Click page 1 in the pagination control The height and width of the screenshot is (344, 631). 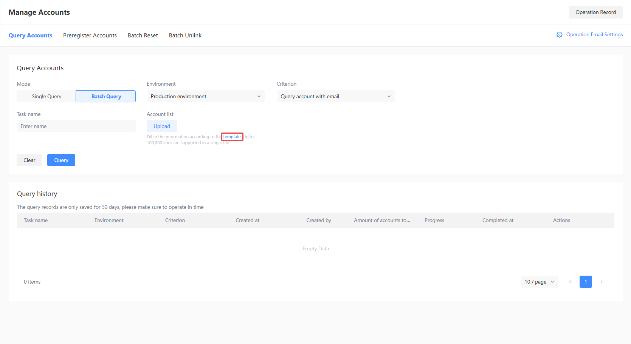(586, 282)
